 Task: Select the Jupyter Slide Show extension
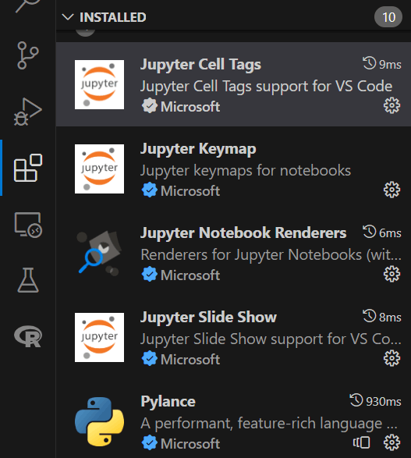tap(233, 337)
